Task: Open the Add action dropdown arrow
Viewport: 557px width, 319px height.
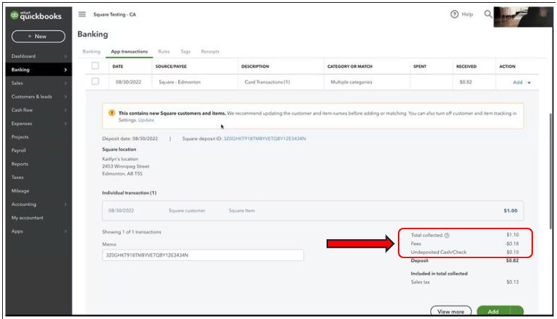Action: point(529,83)
